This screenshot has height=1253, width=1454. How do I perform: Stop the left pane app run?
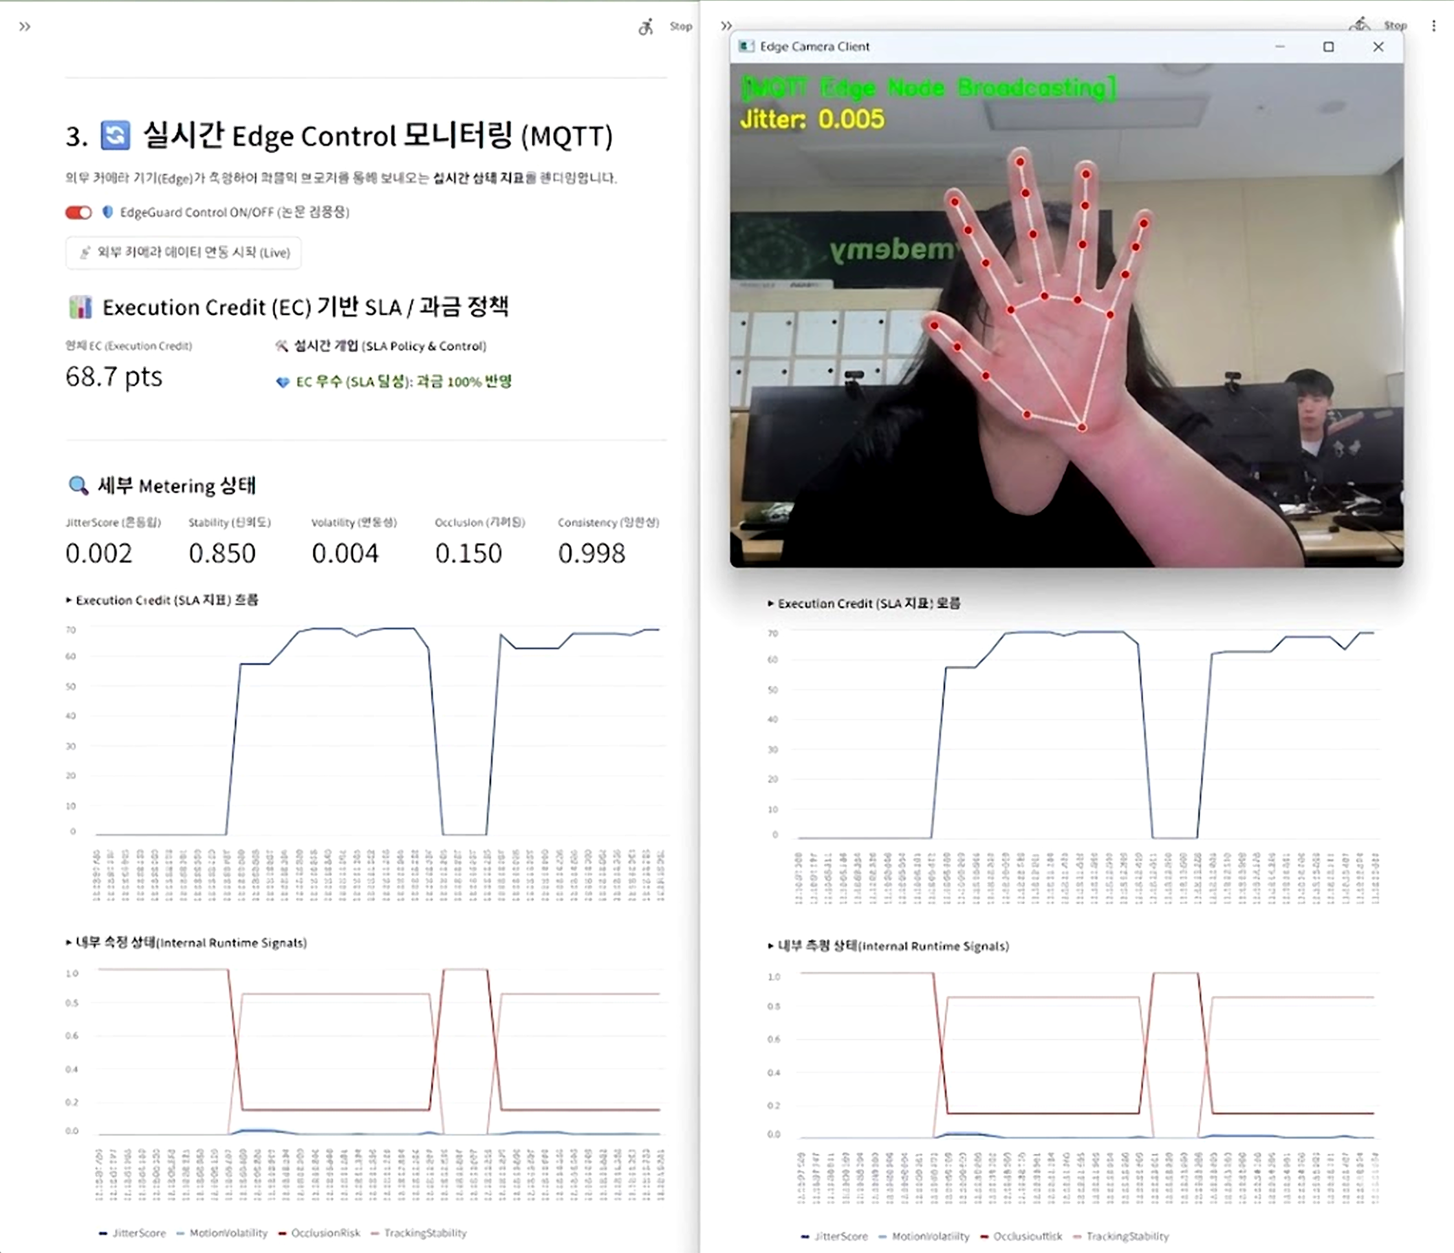(x=680, y=27)
